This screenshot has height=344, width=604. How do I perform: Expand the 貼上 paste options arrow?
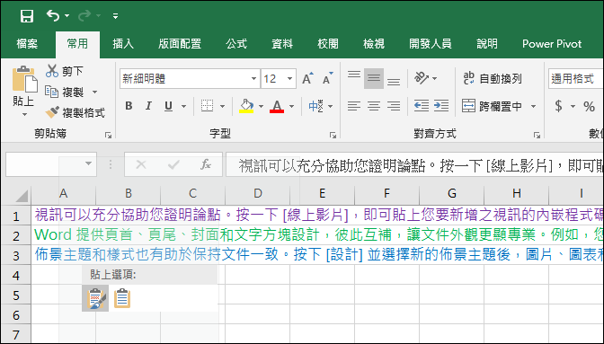click(x=24, y=114)
